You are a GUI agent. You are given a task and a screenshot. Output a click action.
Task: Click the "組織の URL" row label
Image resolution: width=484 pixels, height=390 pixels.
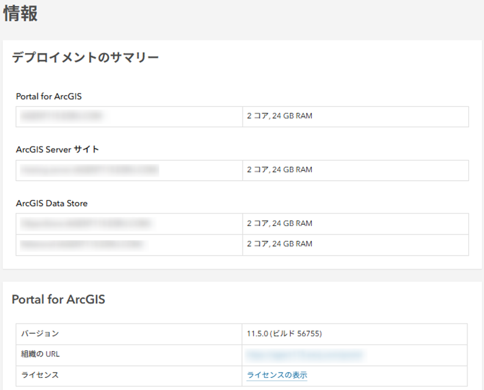point(40,354)
